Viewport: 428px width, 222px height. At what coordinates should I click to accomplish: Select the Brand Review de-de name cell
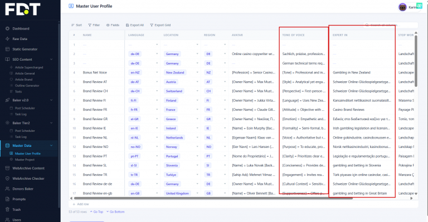click(98, 184)
